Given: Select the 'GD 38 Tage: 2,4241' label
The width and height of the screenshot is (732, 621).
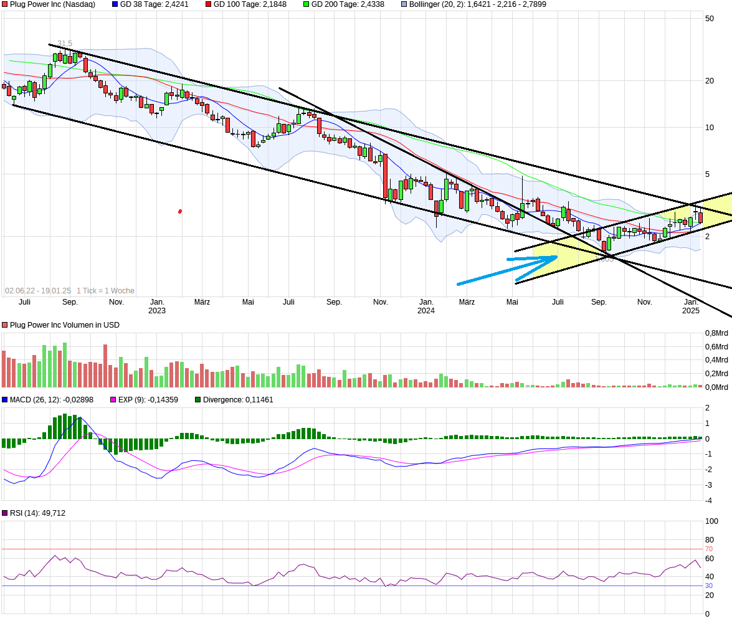Looking at the screenshot, I should point(154,4).
